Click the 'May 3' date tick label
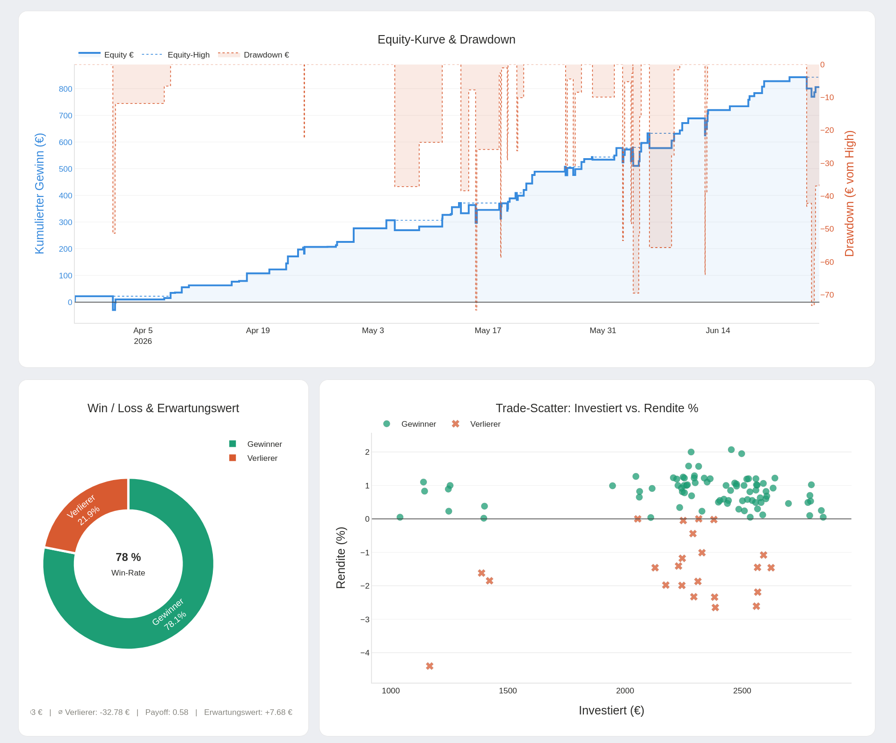Screen dimensions: 896x743 373,330
